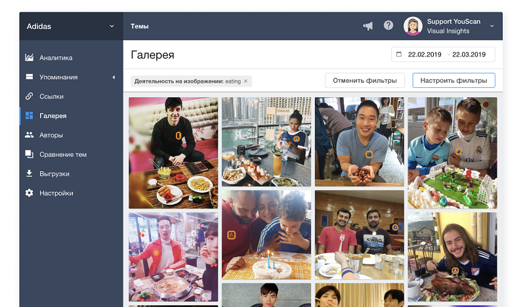Click logo marker on balcony dining photo
This screenshot has height=307, width=525.
(x=297, y=139)
